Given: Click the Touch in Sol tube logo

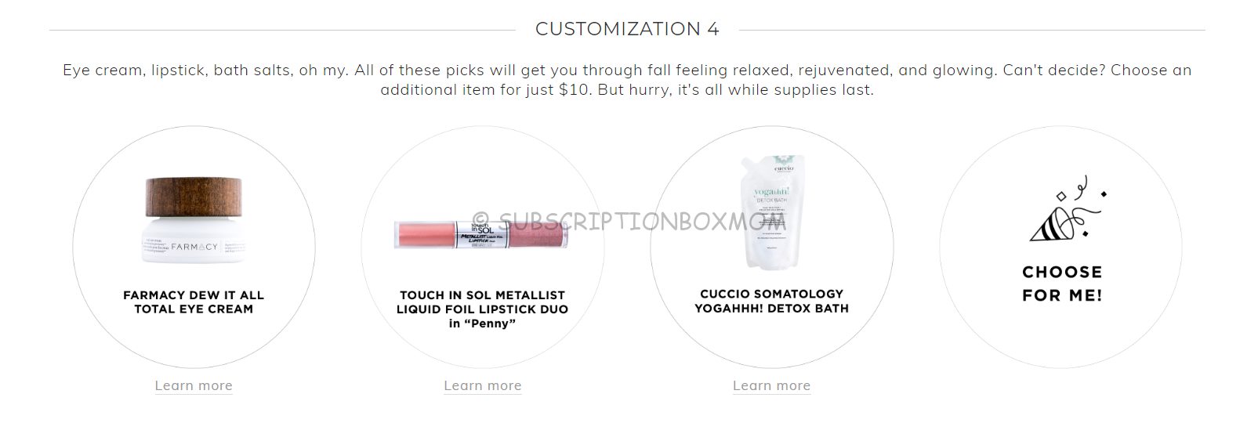Looking at the screenshot, I should (481, 228).
